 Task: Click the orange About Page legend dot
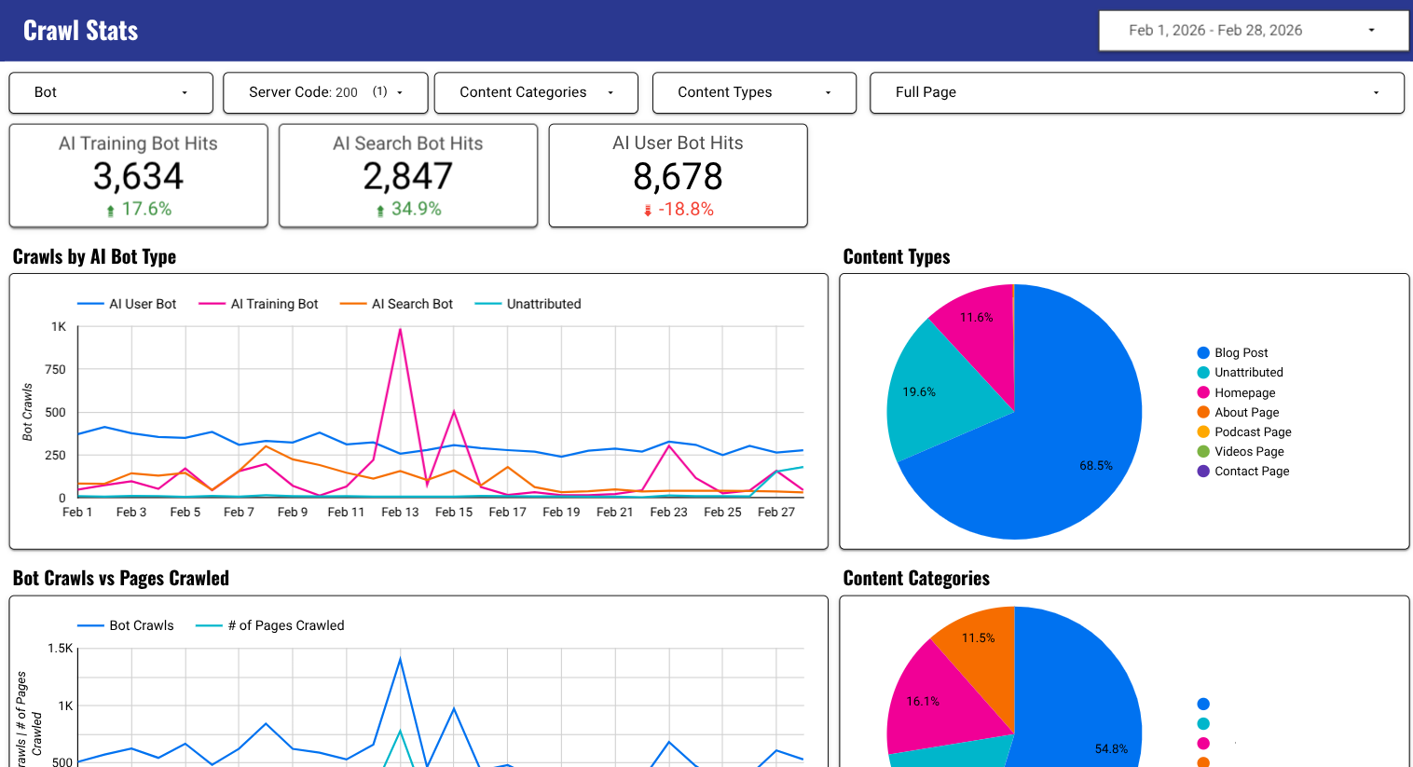click(x=1202, y=412)
